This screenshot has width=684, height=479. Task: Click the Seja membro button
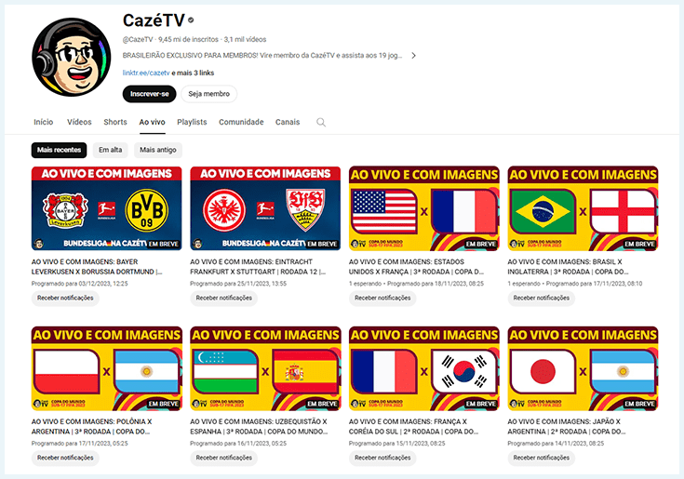pos(209,94)
